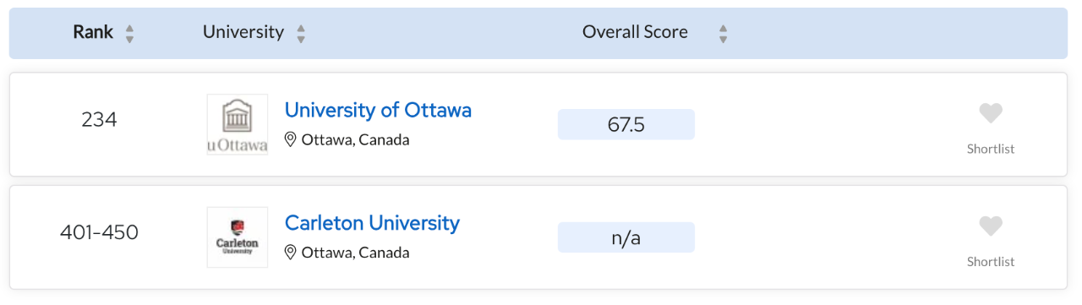
Task: Click the Carleton University logo
Action: click(x=238, y=237)
